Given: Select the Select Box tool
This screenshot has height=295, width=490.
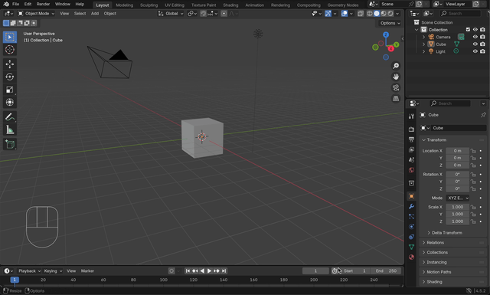Looking at the screenshot, I should coord(10,37).
